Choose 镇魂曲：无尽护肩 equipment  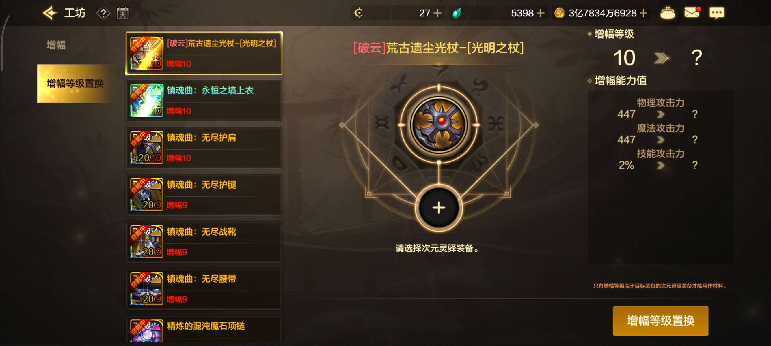click(204, 147)
